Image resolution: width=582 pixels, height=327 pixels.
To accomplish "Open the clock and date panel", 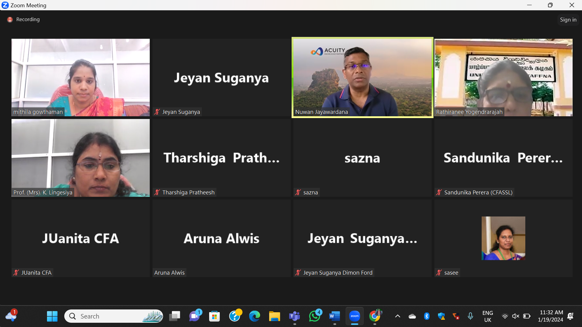I will point(550,316).
